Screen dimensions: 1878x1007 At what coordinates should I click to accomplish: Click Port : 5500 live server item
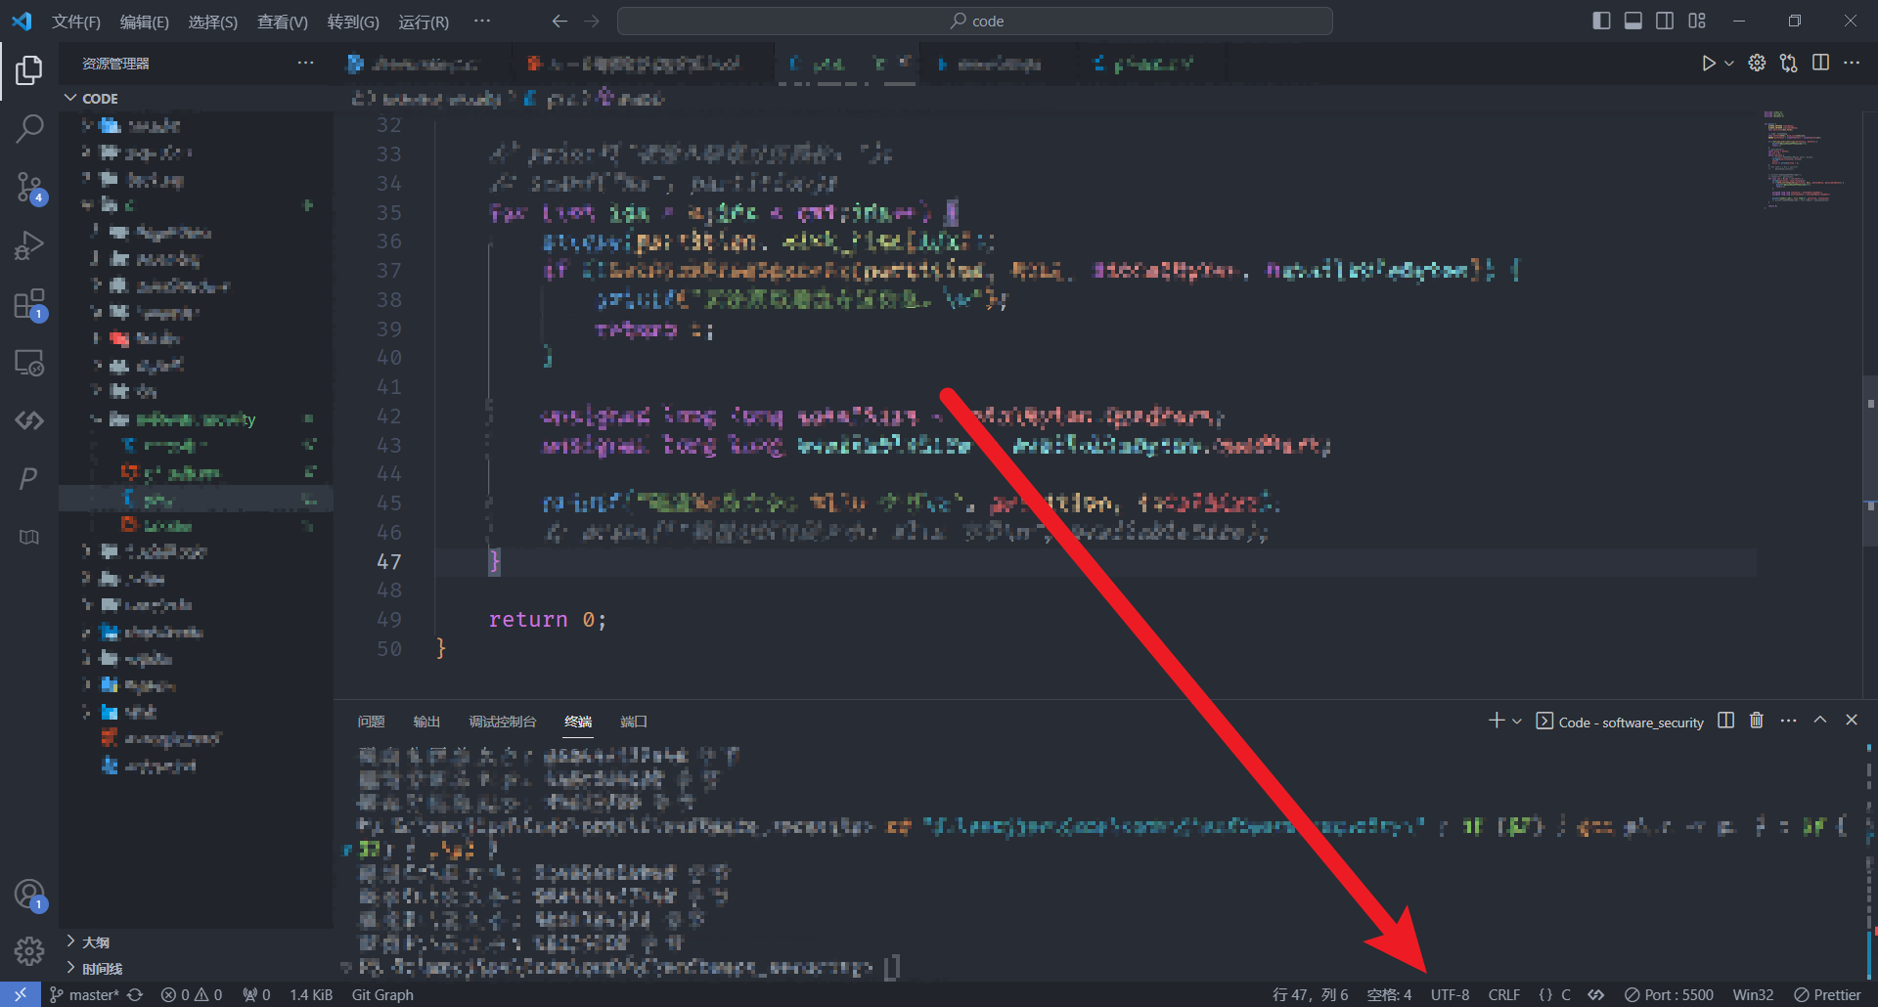click(x=1670, y=994)
